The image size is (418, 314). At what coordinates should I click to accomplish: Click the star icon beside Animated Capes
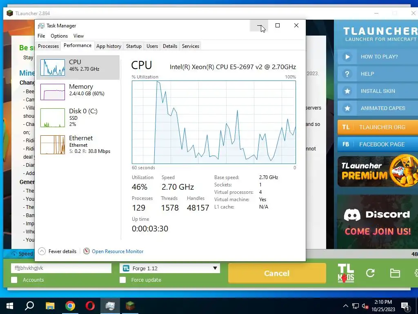point(347,108)
